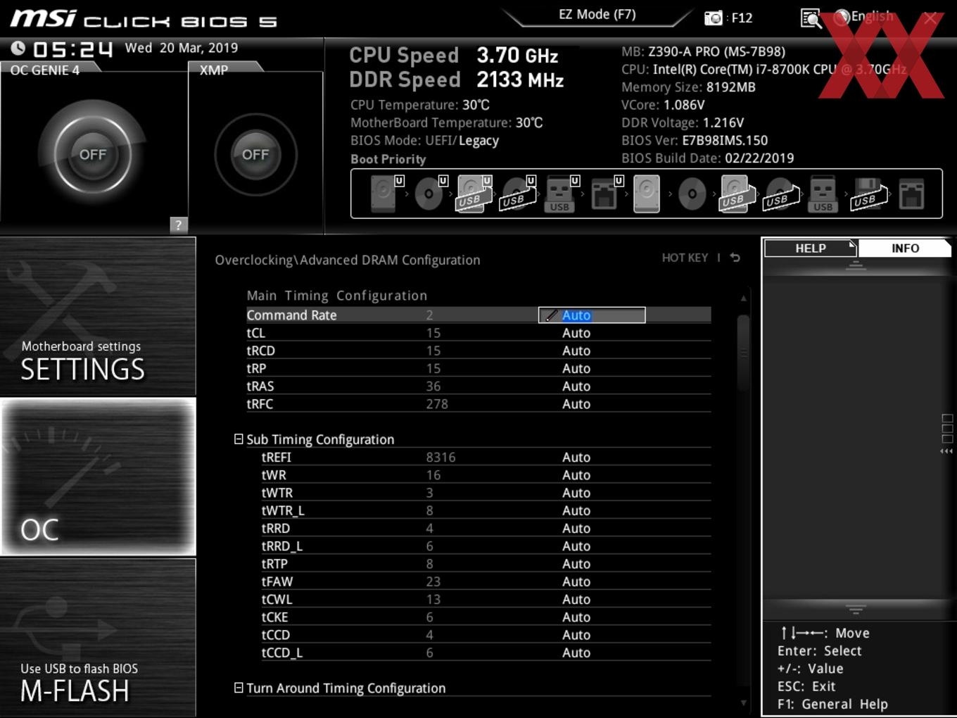The height and width of the screenshot is (718, 957).
Task: Edit the tRAS Auto setting
Action: (x=576, y=386)
